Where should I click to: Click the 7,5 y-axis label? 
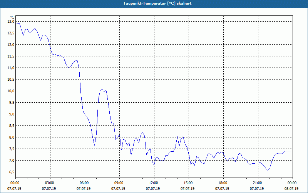[12, 149]
